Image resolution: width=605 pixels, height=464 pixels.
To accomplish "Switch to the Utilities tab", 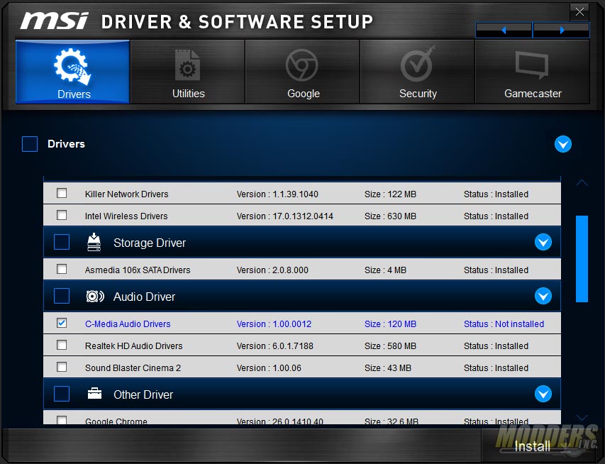I will tap(188, 72).
